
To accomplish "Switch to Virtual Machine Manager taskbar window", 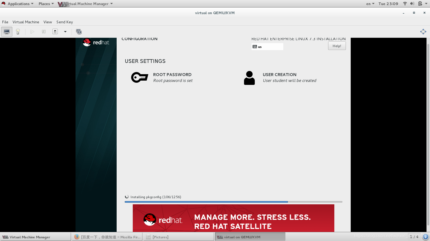I will click(35, 237).
